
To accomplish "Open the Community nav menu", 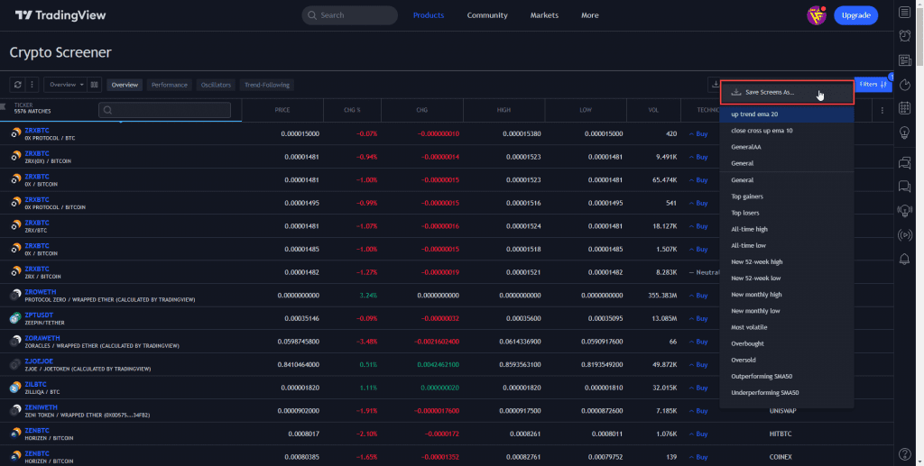I will point(487,15).
